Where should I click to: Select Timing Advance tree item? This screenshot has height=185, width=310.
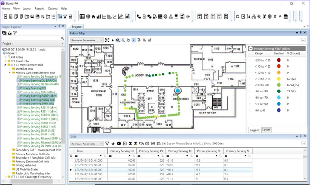pyautogui.click(x=26, y=165)
